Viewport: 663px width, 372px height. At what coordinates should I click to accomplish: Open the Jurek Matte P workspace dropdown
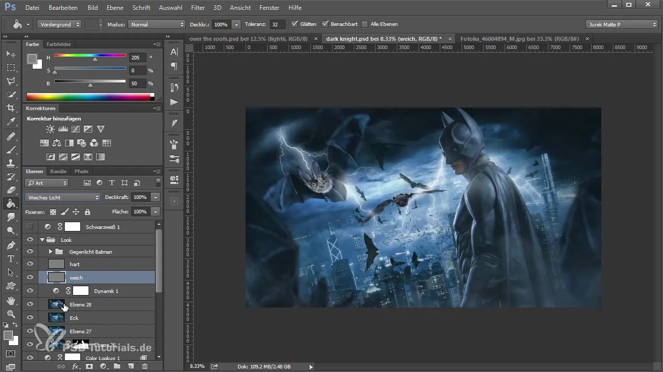coord(622,24)
